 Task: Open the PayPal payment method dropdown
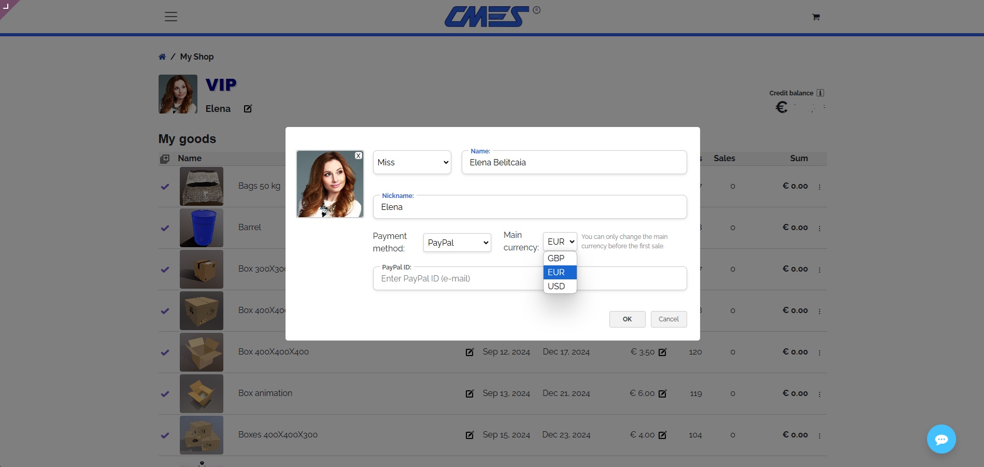(x=457, y=243)
